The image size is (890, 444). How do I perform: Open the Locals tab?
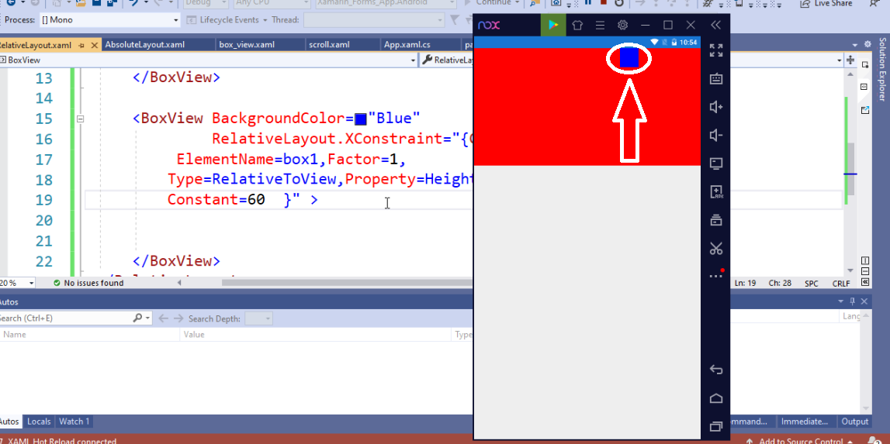click(x=39, y=422)
